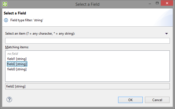Click the item search text field
This screenshot has width=175, height=109.
(87, 41)
